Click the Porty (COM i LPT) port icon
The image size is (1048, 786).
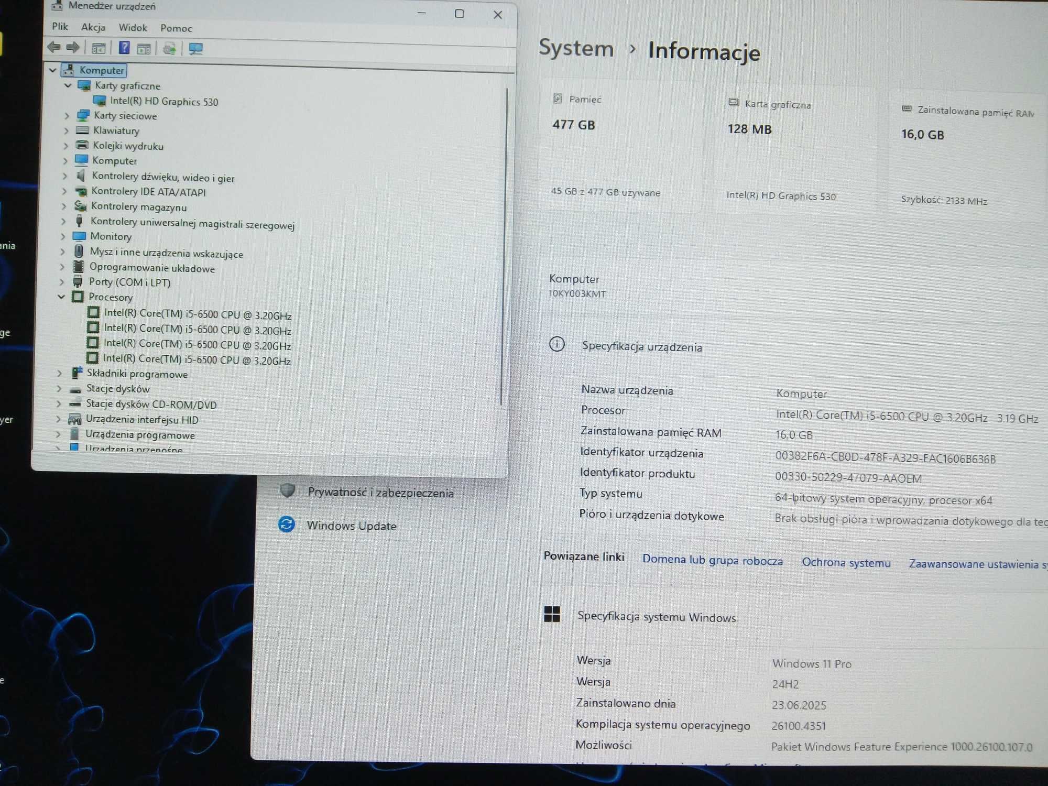click(x=78, y=281)
